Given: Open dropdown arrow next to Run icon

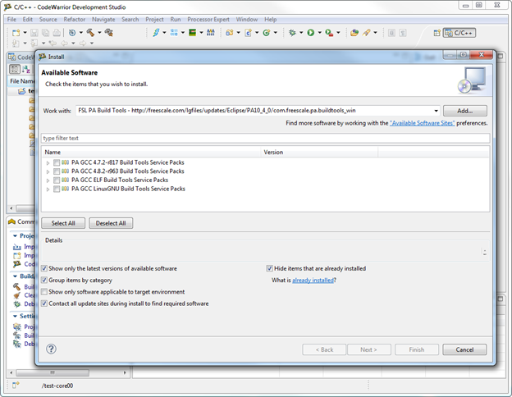Looking at the screenshot, I should point(320,33).
